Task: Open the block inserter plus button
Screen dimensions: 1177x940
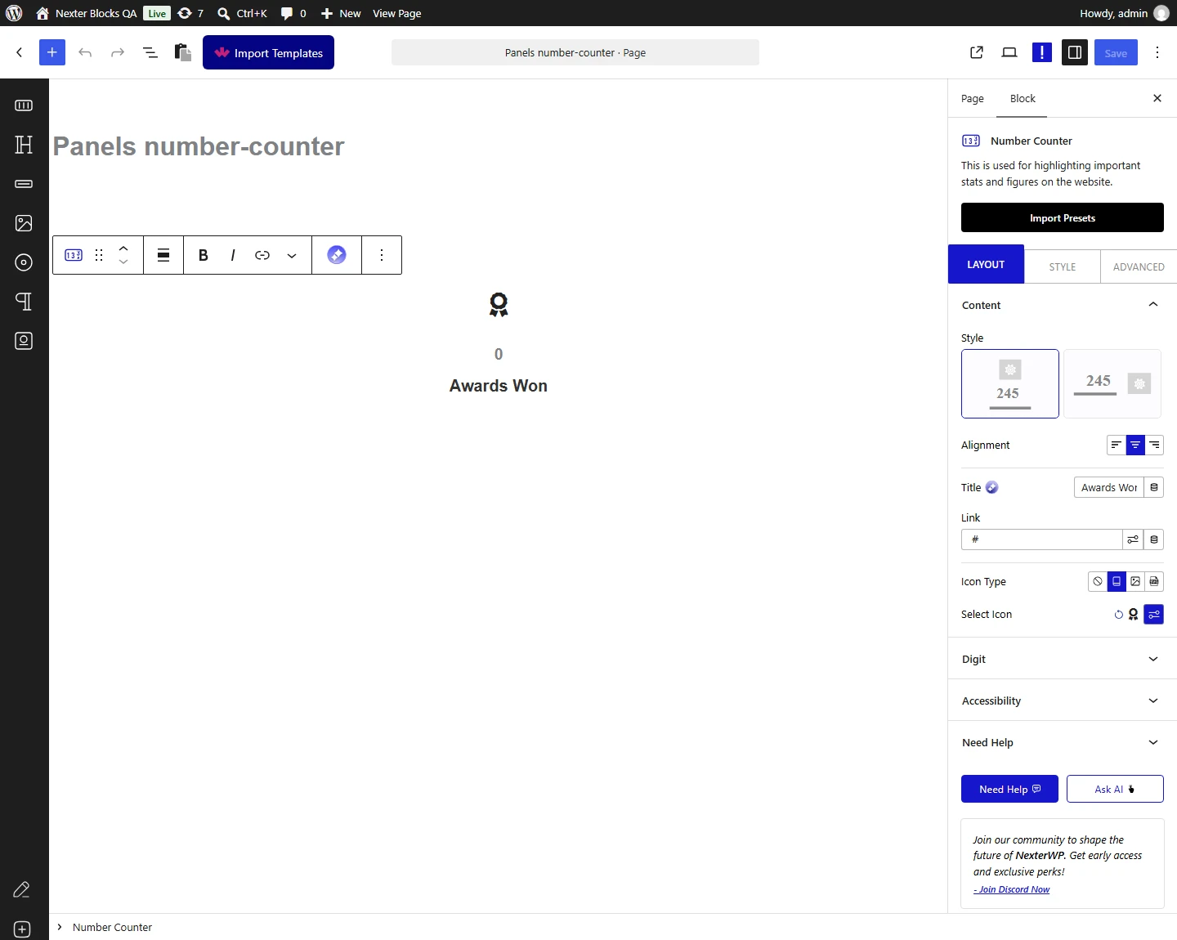Action: coord(51,52)
